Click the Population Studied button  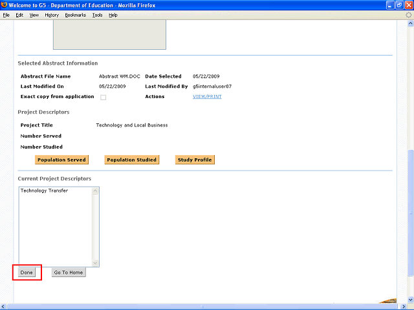point(132,160)
